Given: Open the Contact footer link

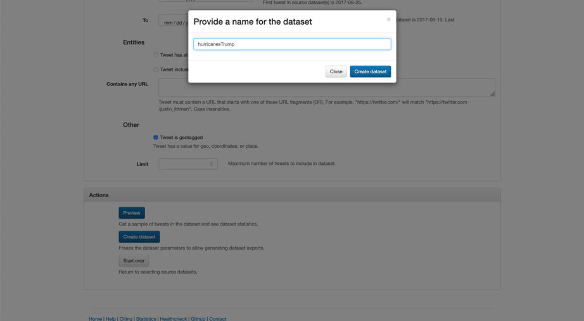Looking at the screenshot, I should coord(218,318).
